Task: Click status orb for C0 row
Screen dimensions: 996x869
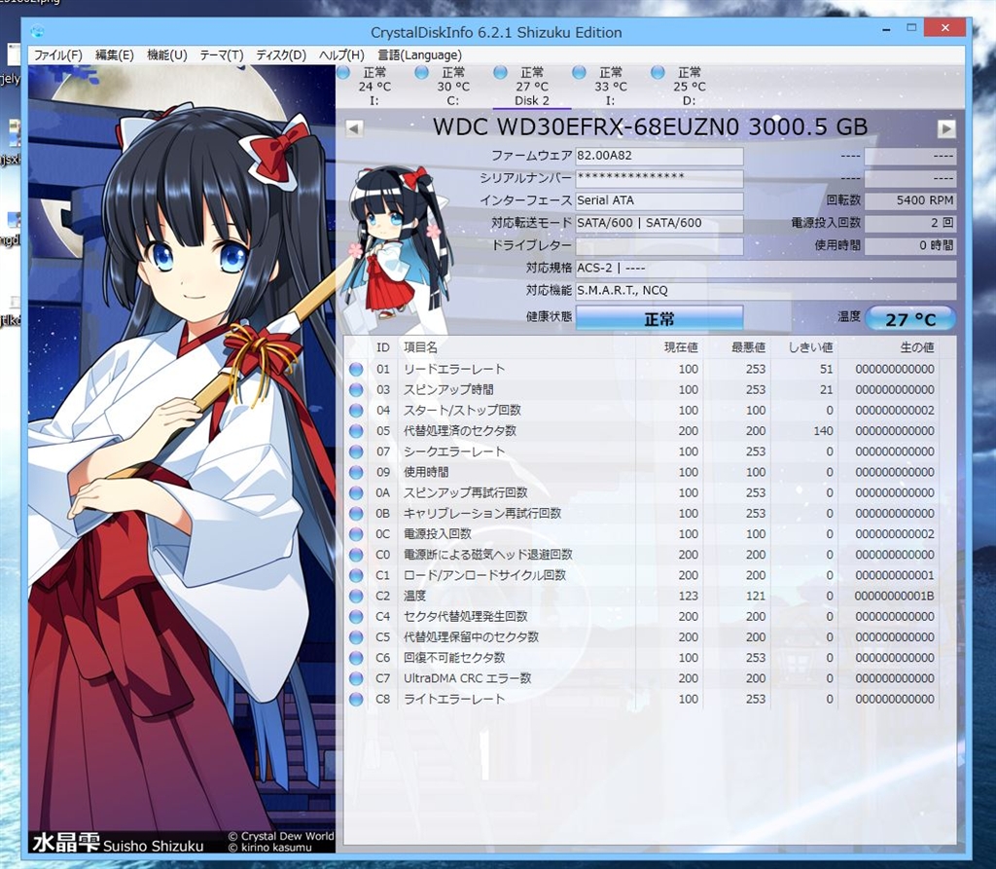Action: 356,555
